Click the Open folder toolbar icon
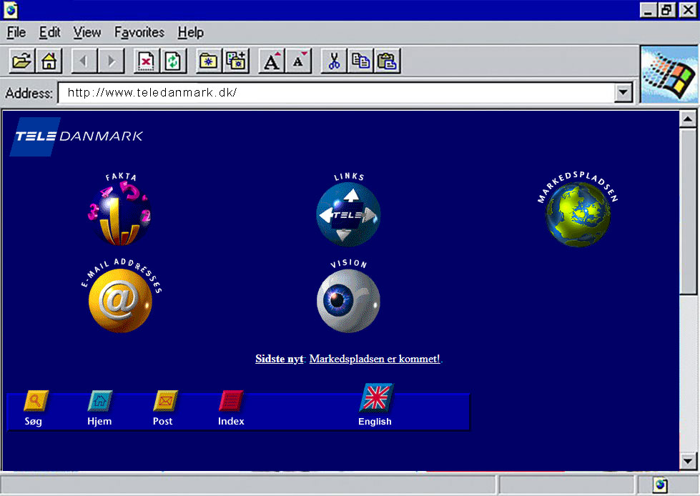 [x=22, y=61]
